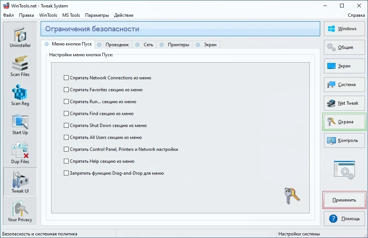The image size is (368, 238).
Task: Open the Параметры menu
Action: (x=97, y=15)
